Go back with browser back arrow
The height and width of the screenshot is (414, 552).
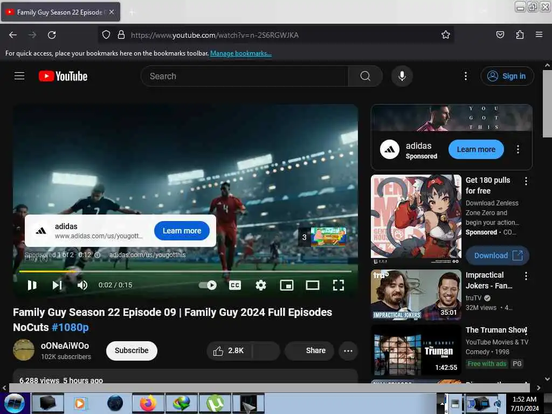[x=13, y=35]
